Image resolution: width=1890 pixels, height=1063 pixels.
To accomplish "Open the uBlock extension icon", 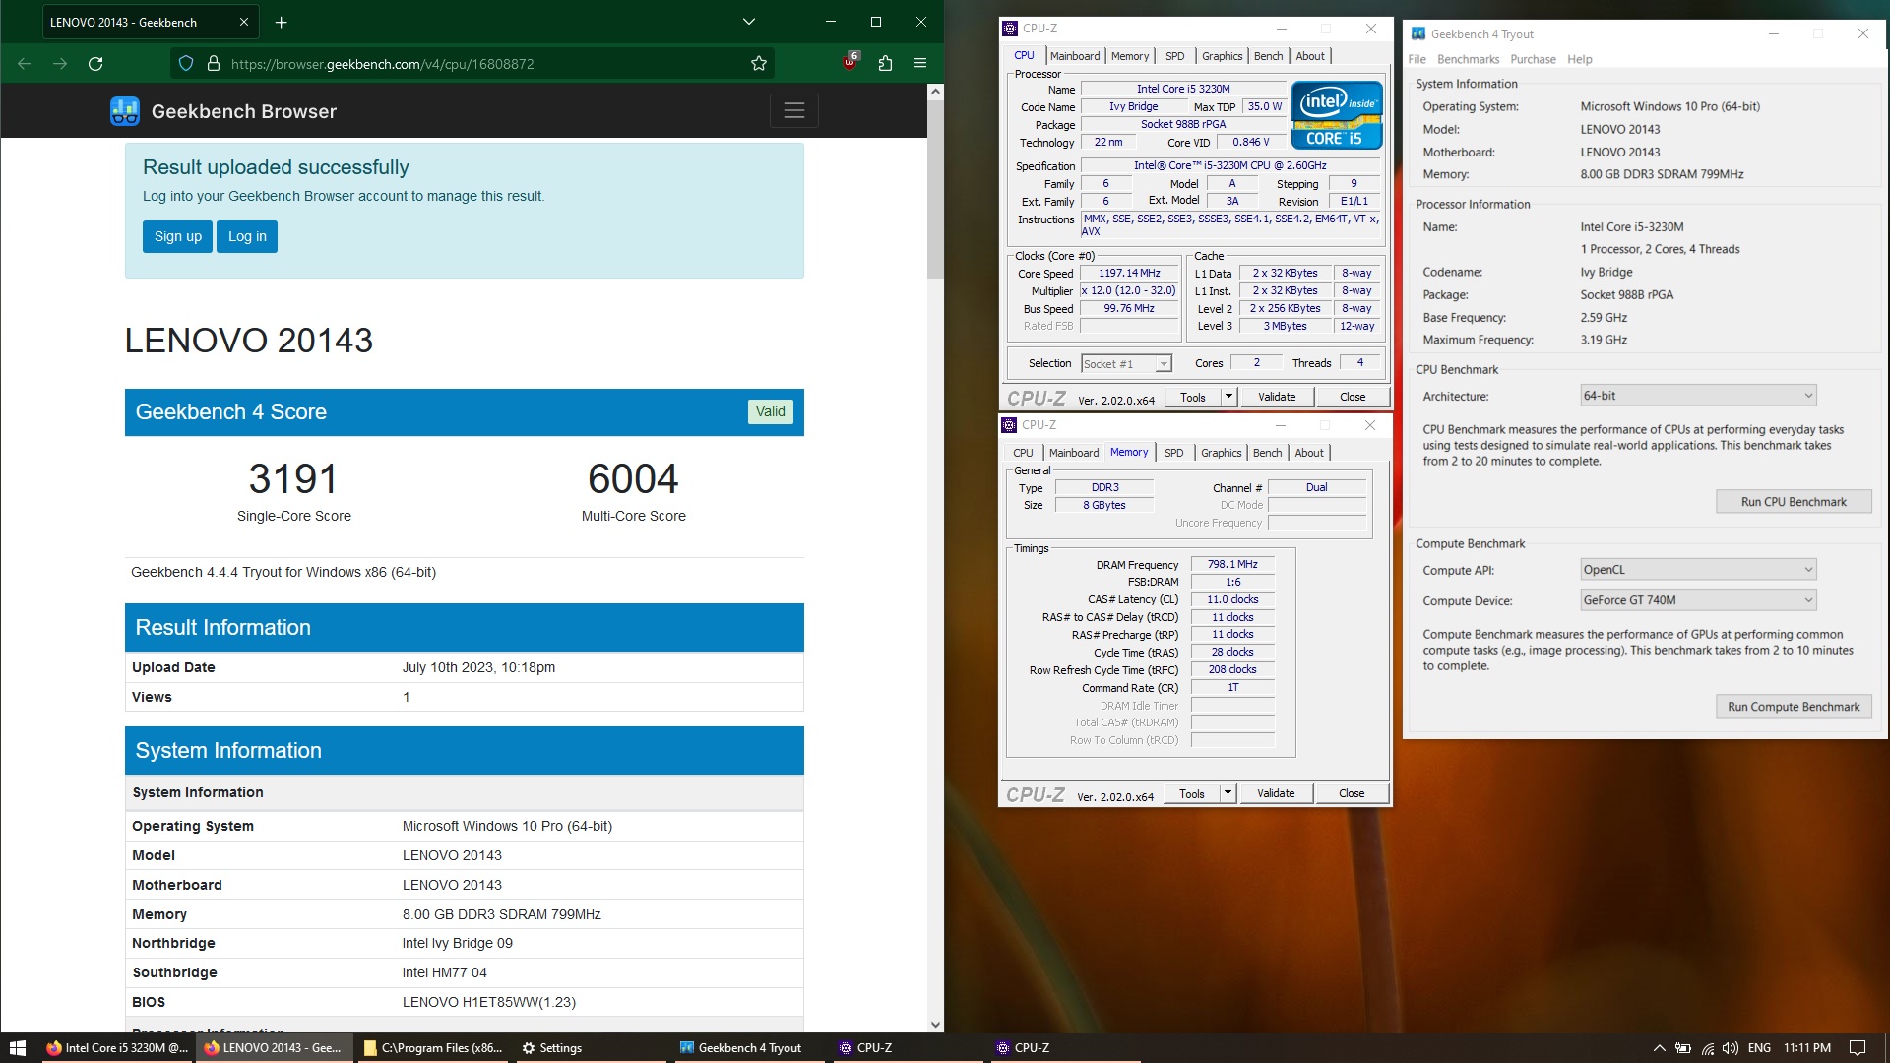I will [851, 63].
